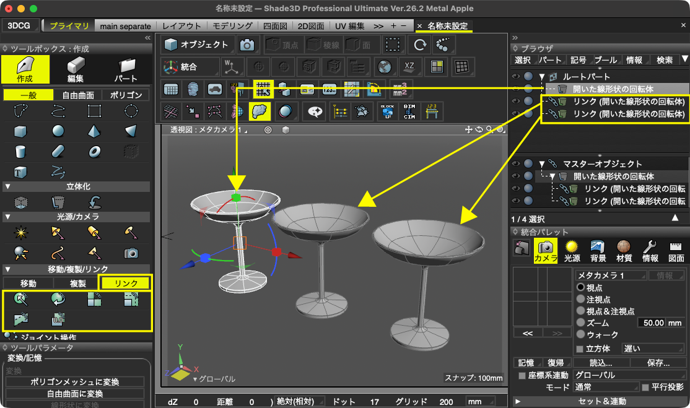Open the メタカメラ 1 camera dropdown
The image size is (690, 408).
click(x=611, y=276)
